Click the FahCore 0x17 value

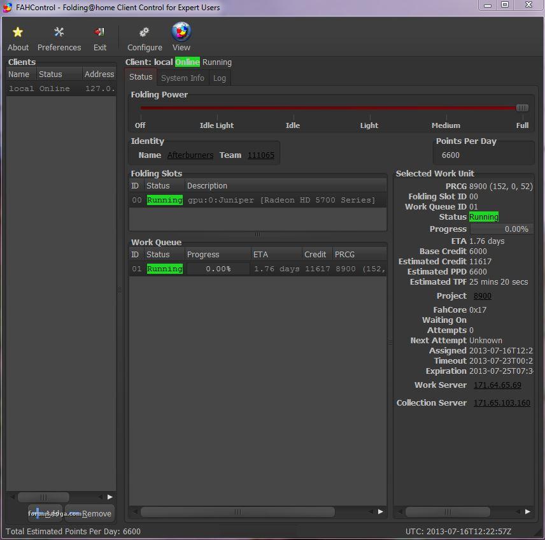(x=478, y=310)
